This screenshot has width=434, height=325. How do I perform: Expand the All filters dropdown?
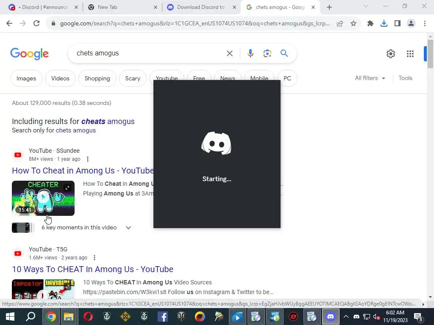370,78
